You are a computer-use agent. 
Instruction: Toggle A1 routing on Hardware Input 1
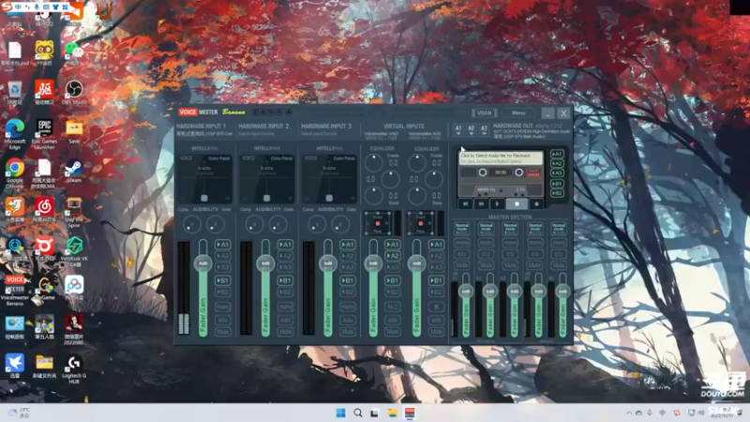(x=223, y=245)
